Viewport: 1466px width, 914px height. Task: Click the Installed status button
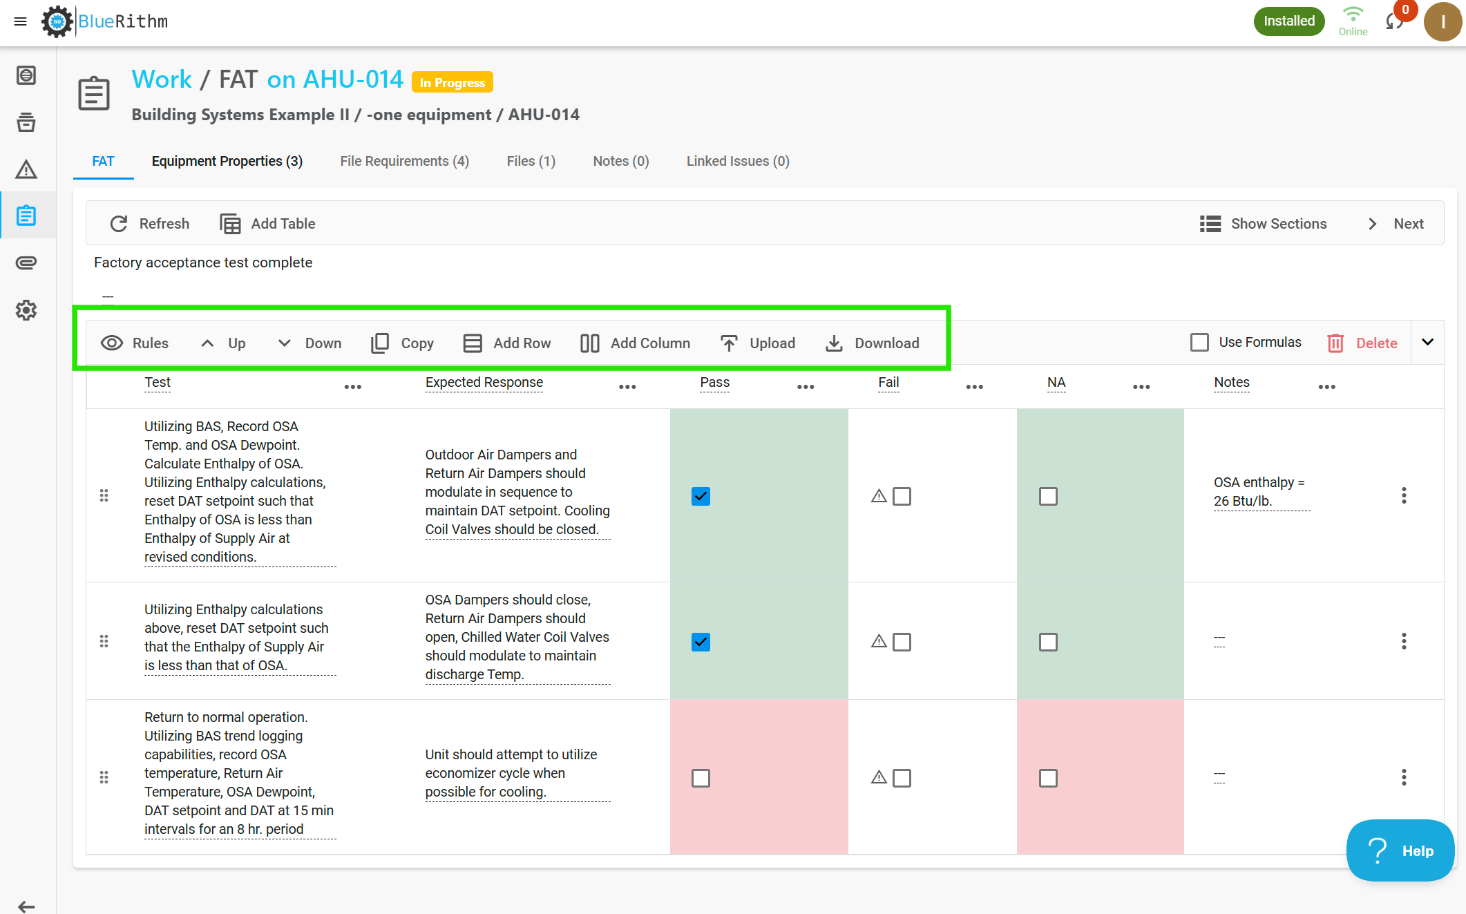click(x=1289, y=21)
